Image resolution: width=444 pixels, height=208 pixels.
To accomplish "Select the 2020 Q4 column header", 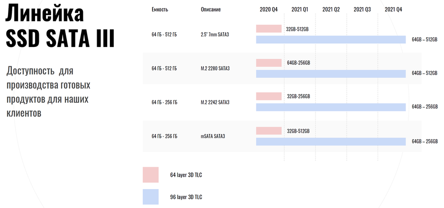I will (269, 9).
